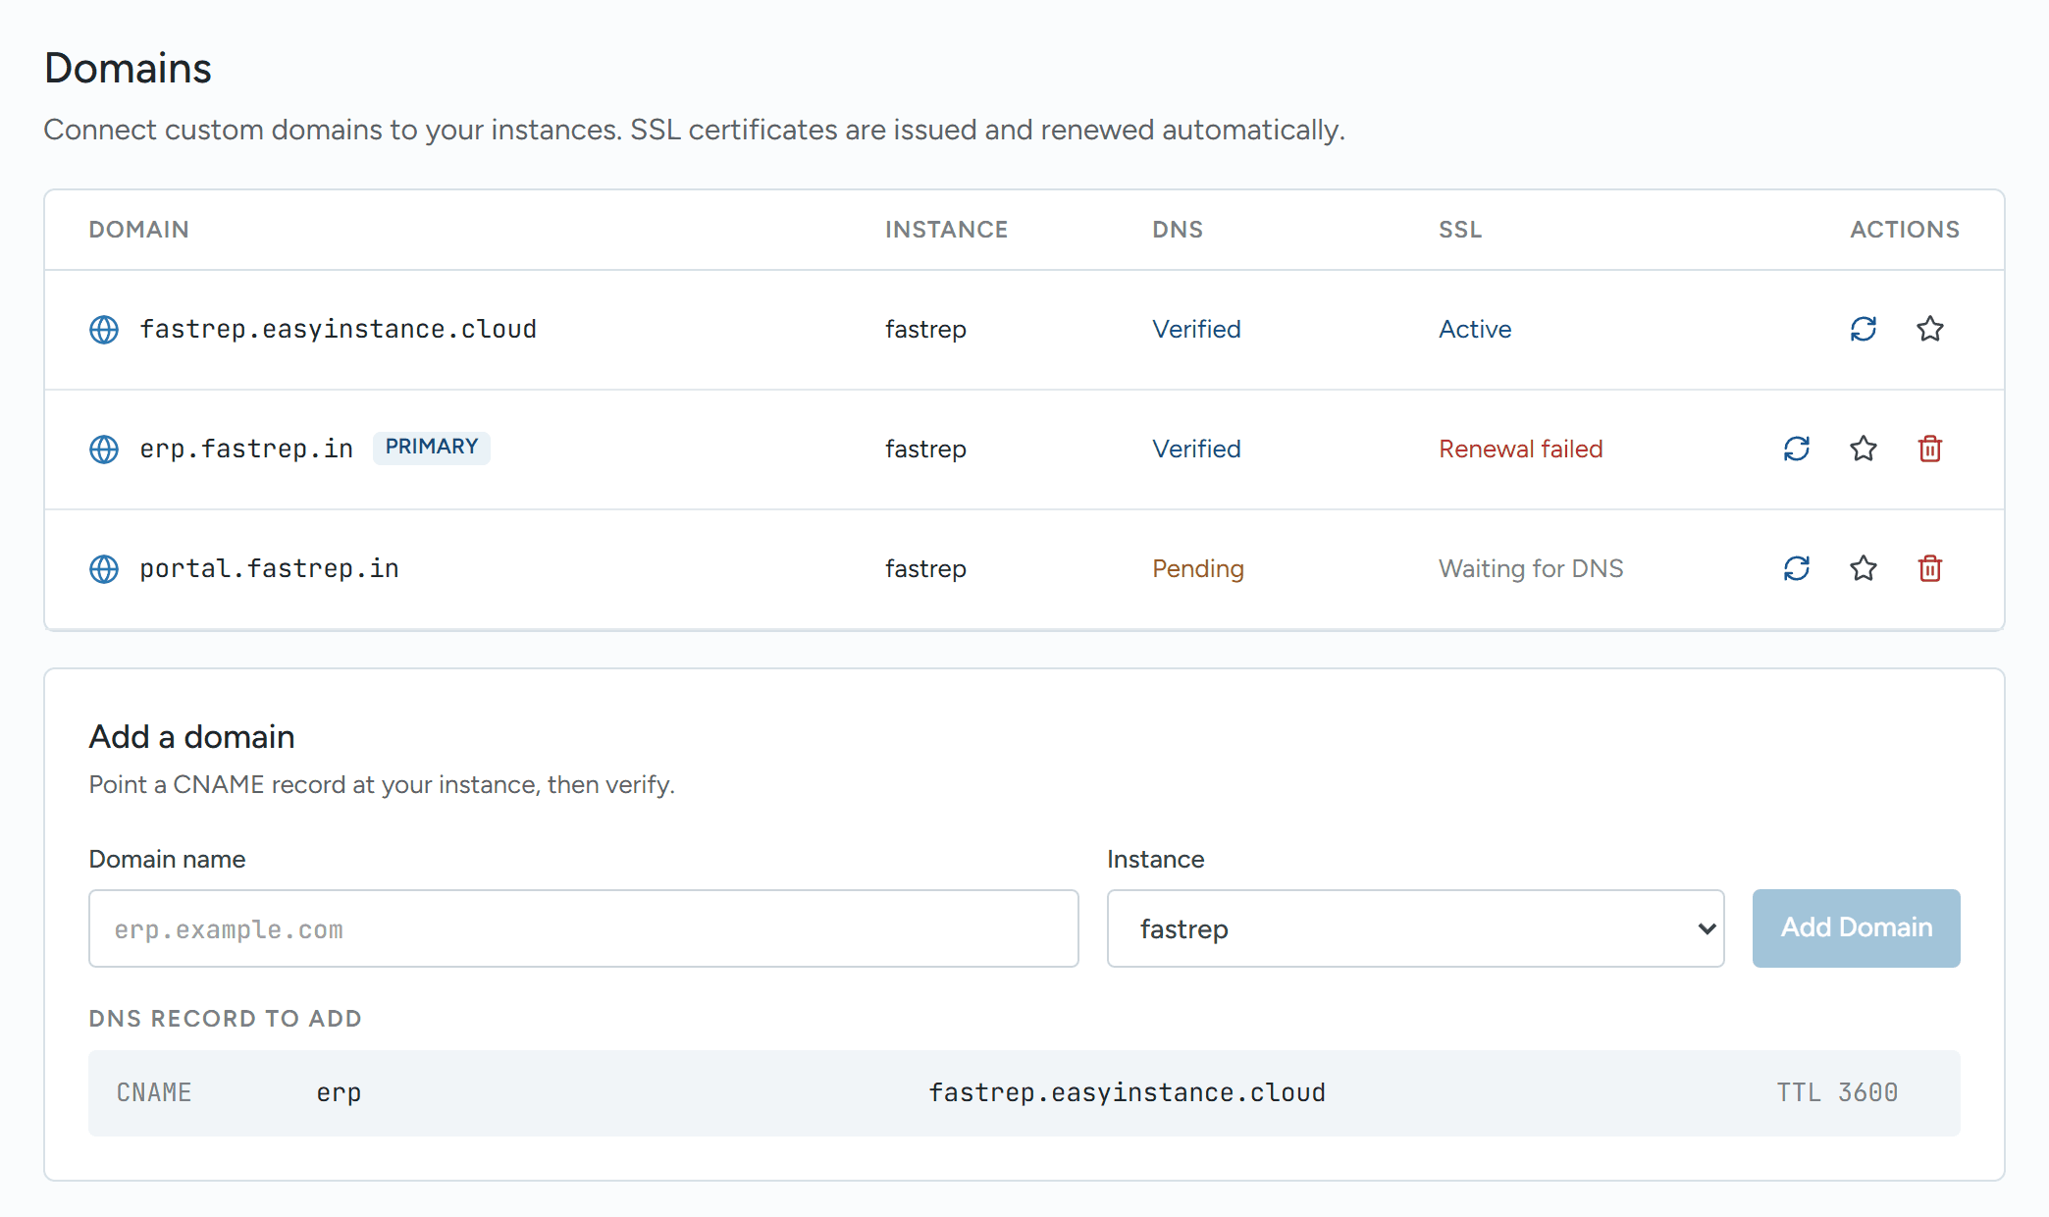Click the DOMAIN column header
Viewport: 2049px width, 1217px height.
138,230
